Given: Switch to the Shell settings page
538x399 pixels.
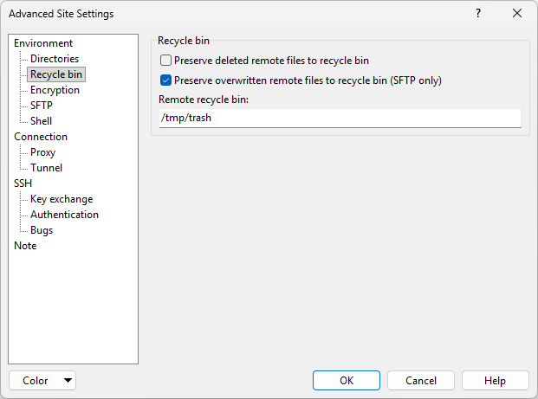Looking at the screenshot, I should (x=42, y=121).
